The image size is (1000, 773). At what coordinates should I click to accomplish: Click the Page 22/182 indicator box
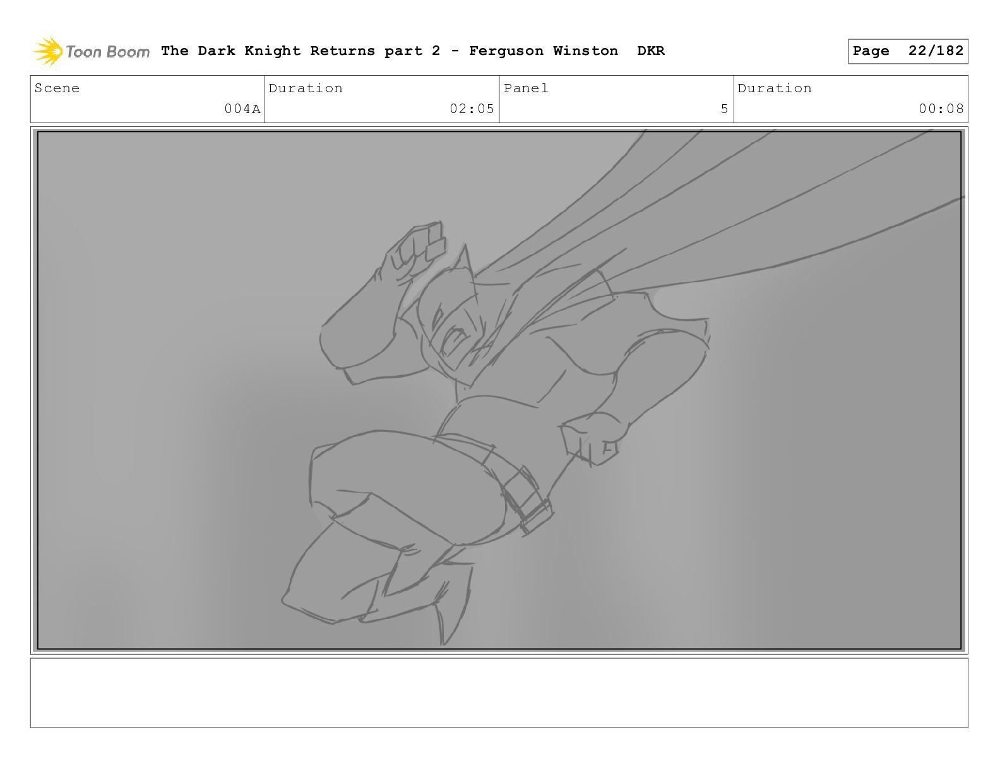pos(908,51)
